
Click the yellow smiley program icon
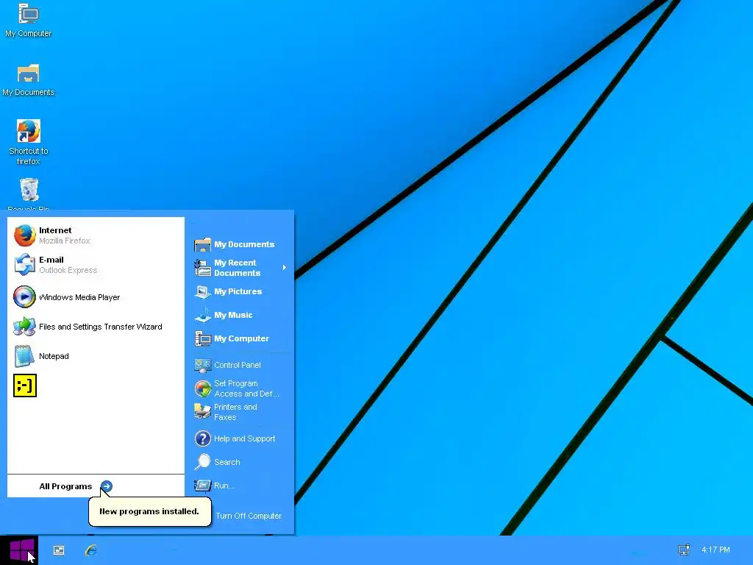pos(25,385)
